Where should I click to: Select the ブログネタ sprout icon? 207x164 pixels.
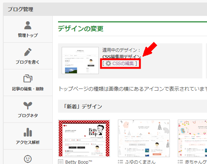point(28,105)
